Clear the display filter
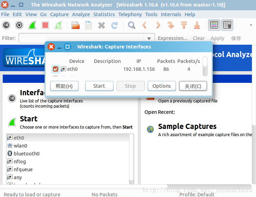This screenshot has height=197, width=256. click(199, 38)
